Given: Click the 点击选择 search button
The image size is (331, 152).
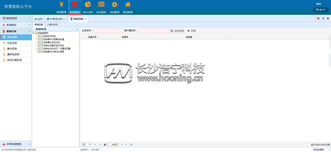Looking at the screenshot, I should tap(177, 31).
